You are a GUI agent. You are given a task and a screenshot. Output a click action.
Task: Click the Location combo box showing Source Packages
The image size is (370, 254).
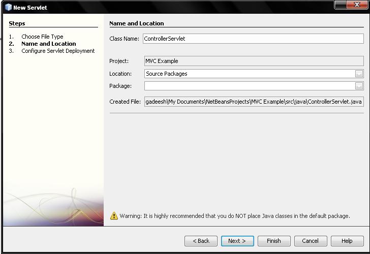tap(254, 74)
